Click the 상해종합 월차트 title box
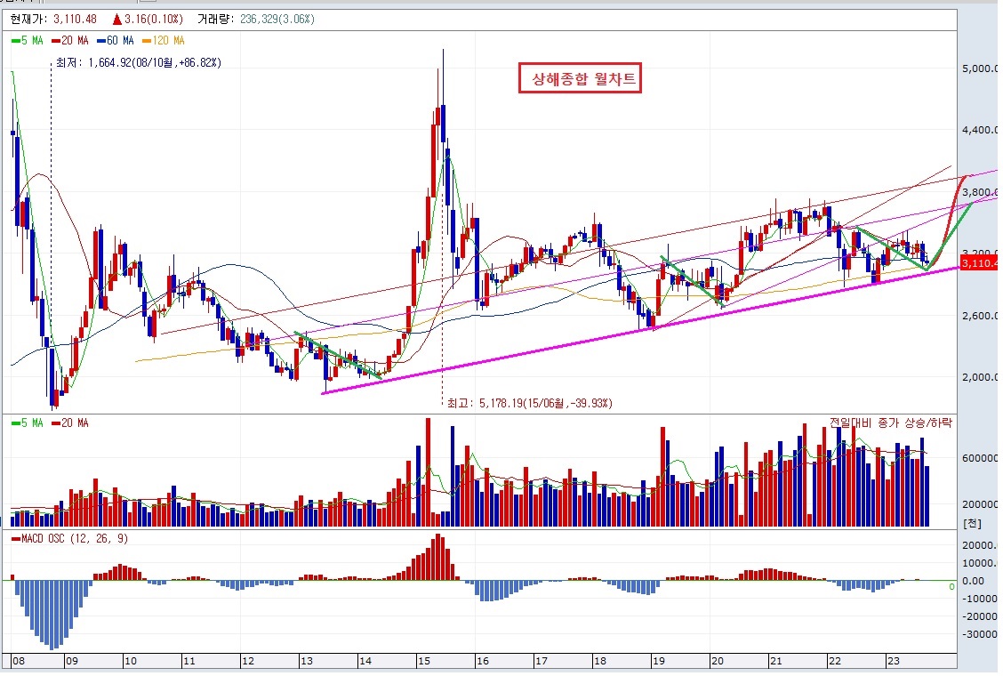1003x676 pixels. 580,79
